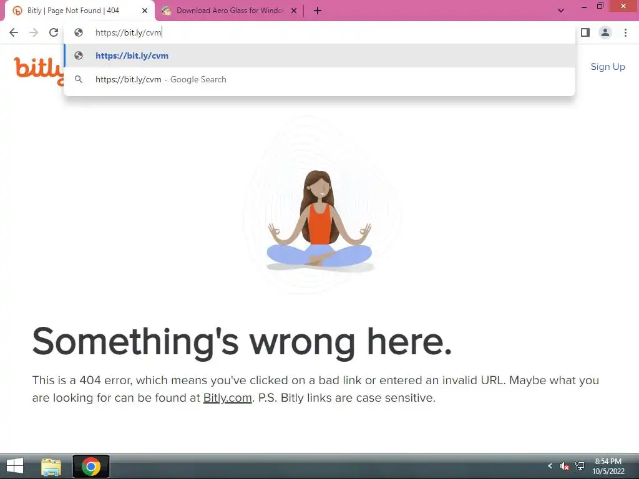Click into the address bar URL text
Image resolution: width=639 pixels, height=479 pixels.
[x=129, y=32]
